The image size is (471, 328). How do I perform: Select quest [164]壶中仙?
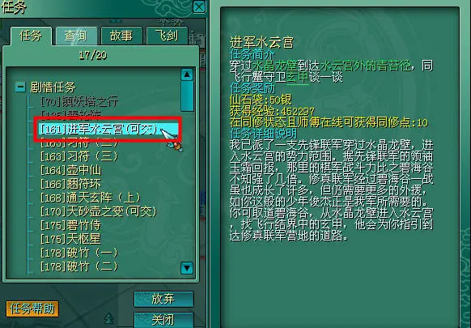[71, 170]
